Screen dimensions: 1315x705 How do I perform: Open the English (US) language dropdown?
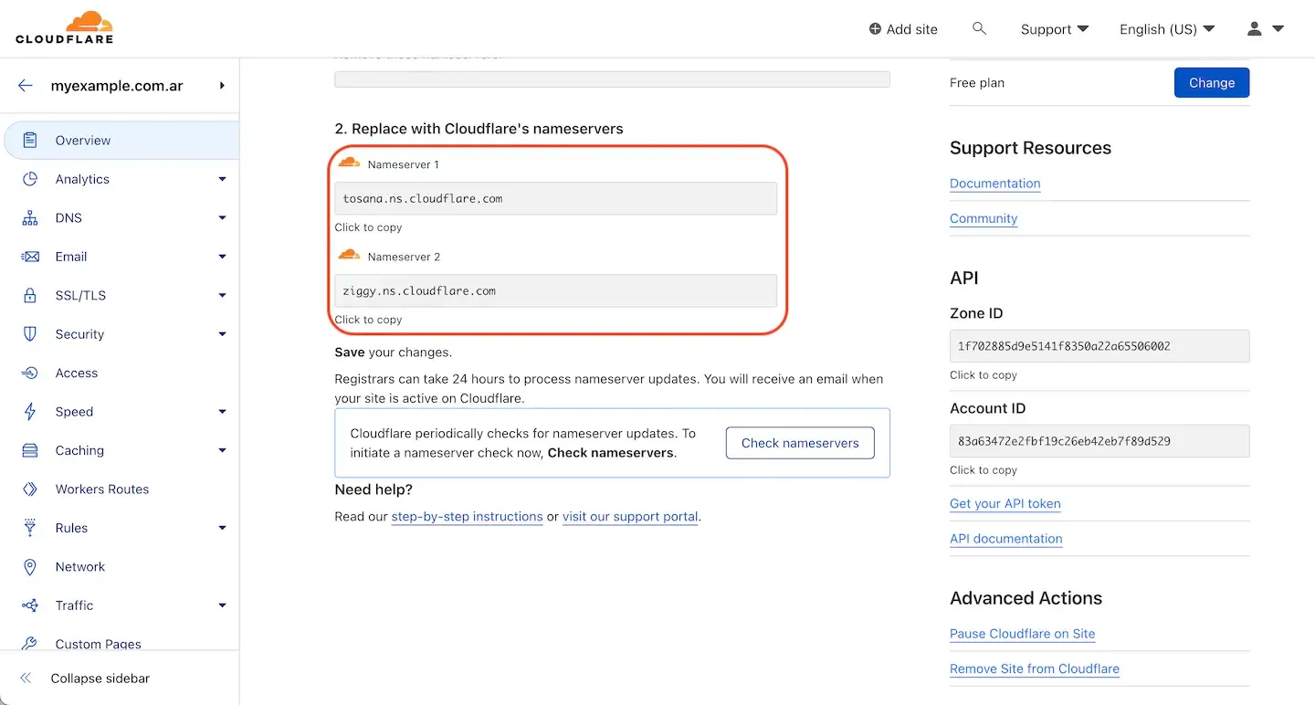[1167, 29]
